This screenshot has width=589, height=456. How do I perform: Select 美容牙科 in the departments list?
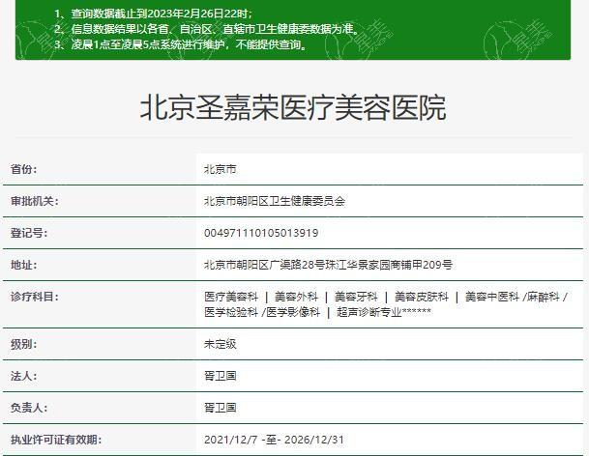(x=356, y=297)
